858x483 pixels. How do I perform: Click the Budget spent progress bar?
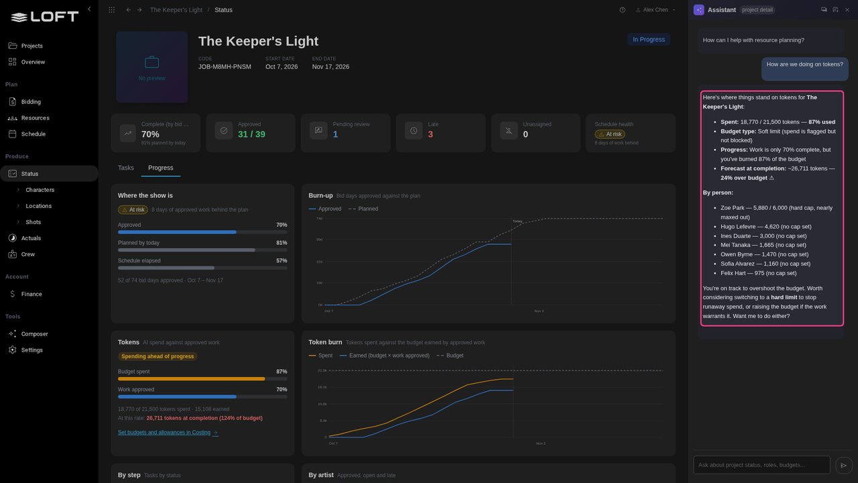click(x=202, y=379)
